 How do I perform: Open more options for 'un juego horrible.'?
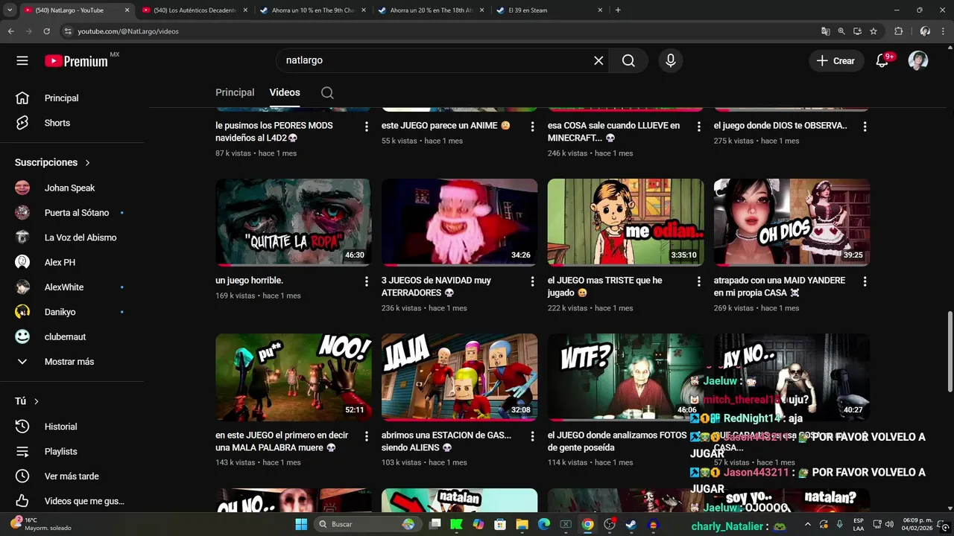coord(366,281)
